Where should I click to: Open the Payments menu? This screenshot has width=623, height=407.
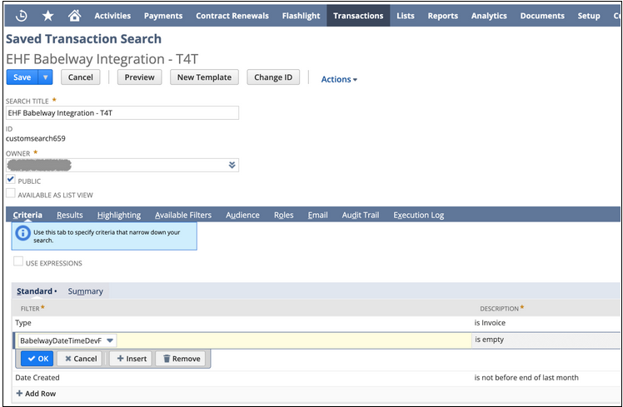coord(163,16)
